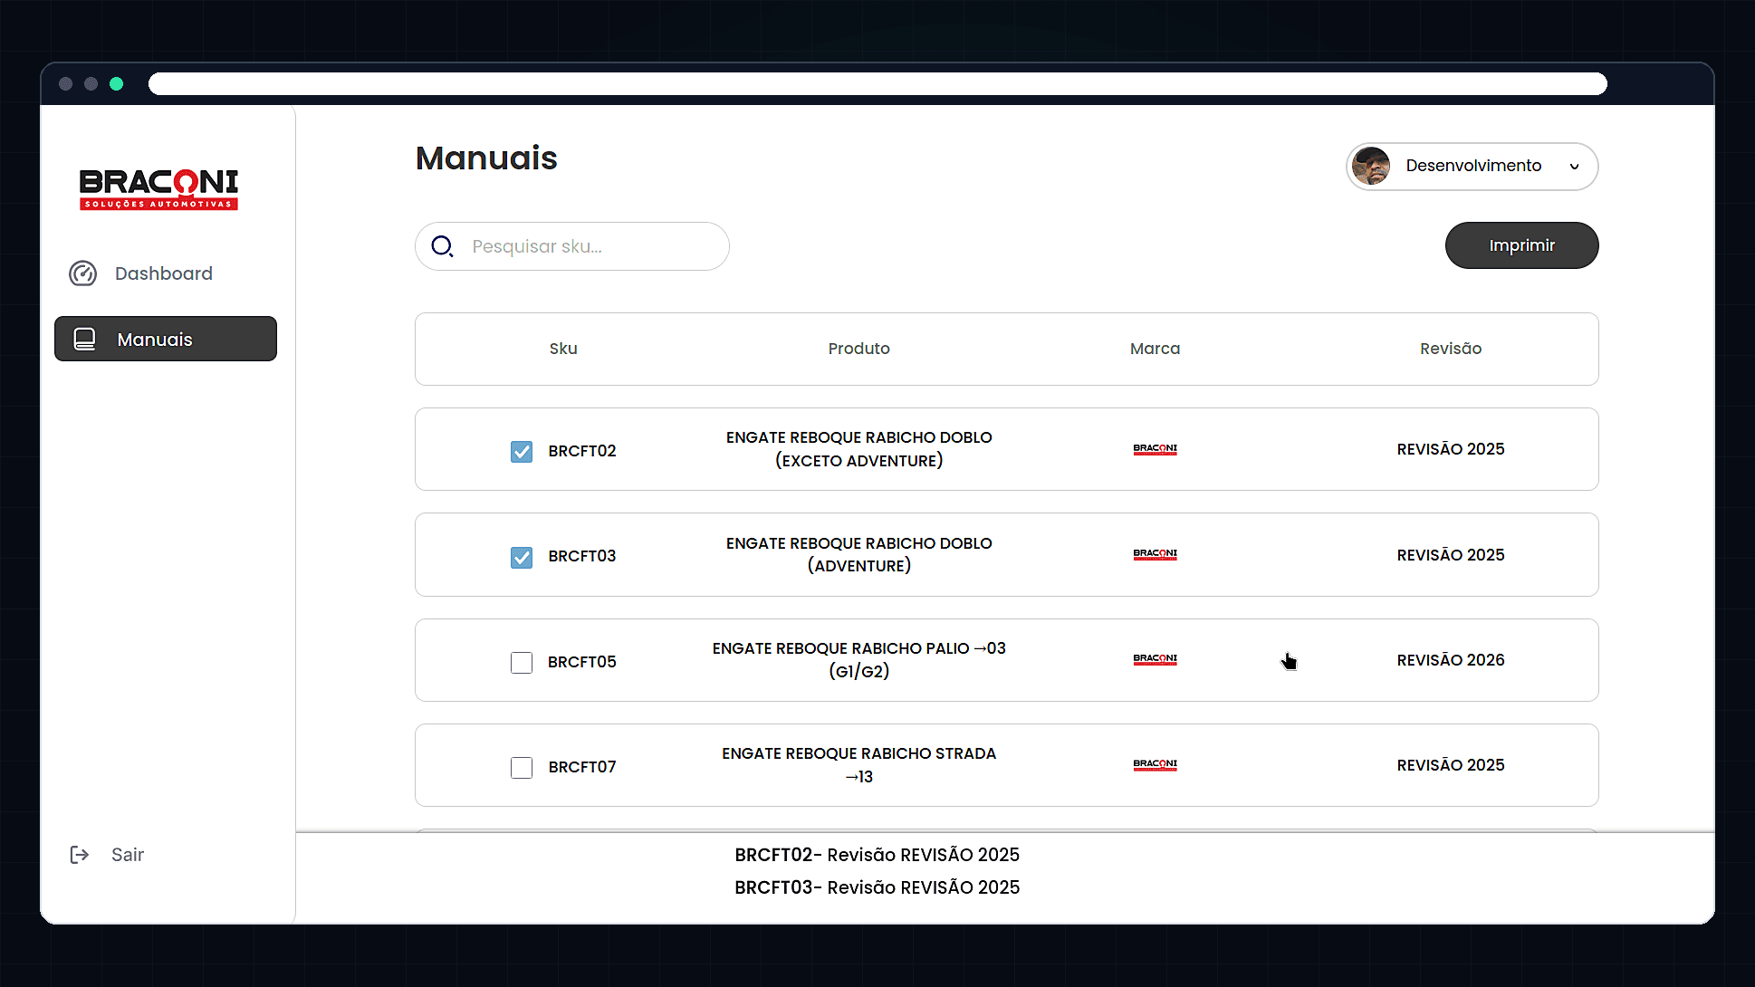1755x987 pixels.
Task: Check the BRCFT07 checkbox
Action: point(522,768)
